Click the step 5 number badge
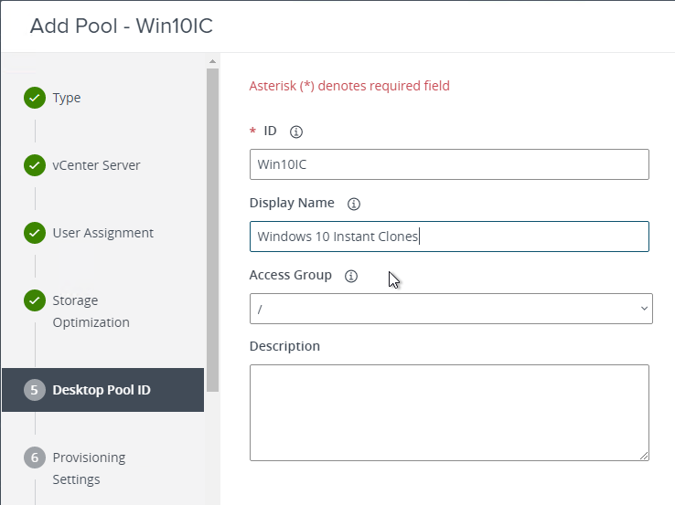 click(x=35, y=390)
